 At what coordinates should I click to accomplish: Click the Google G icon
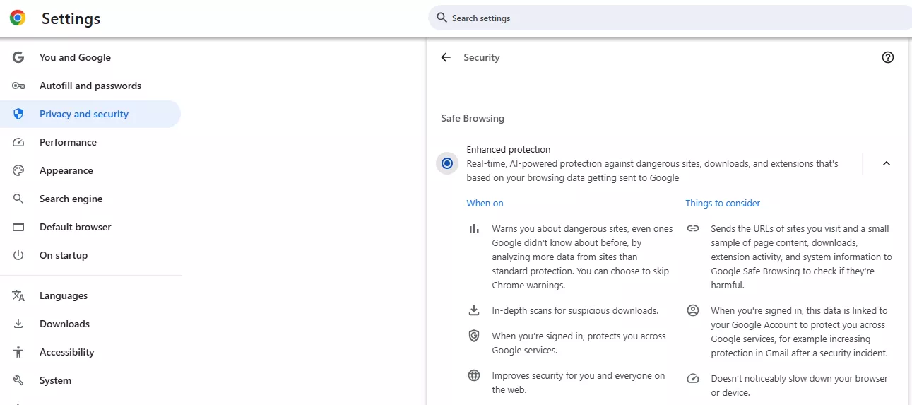(18, 57)
